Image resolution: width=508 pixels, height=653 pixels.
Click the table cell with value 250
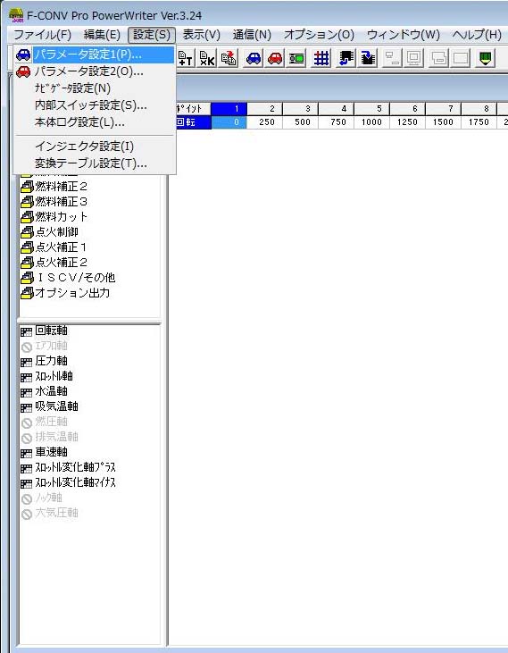(x=265, y=122)
